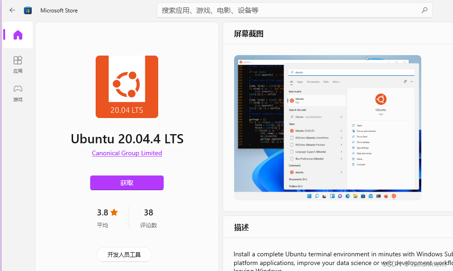Open the Home tab in sidebar
Screen dimensions: 453x271
click(x=18, y=35)
